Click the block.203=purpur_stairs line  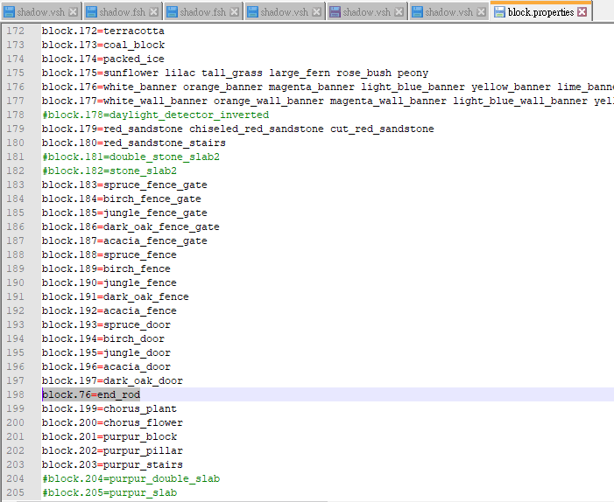(112, 465)
